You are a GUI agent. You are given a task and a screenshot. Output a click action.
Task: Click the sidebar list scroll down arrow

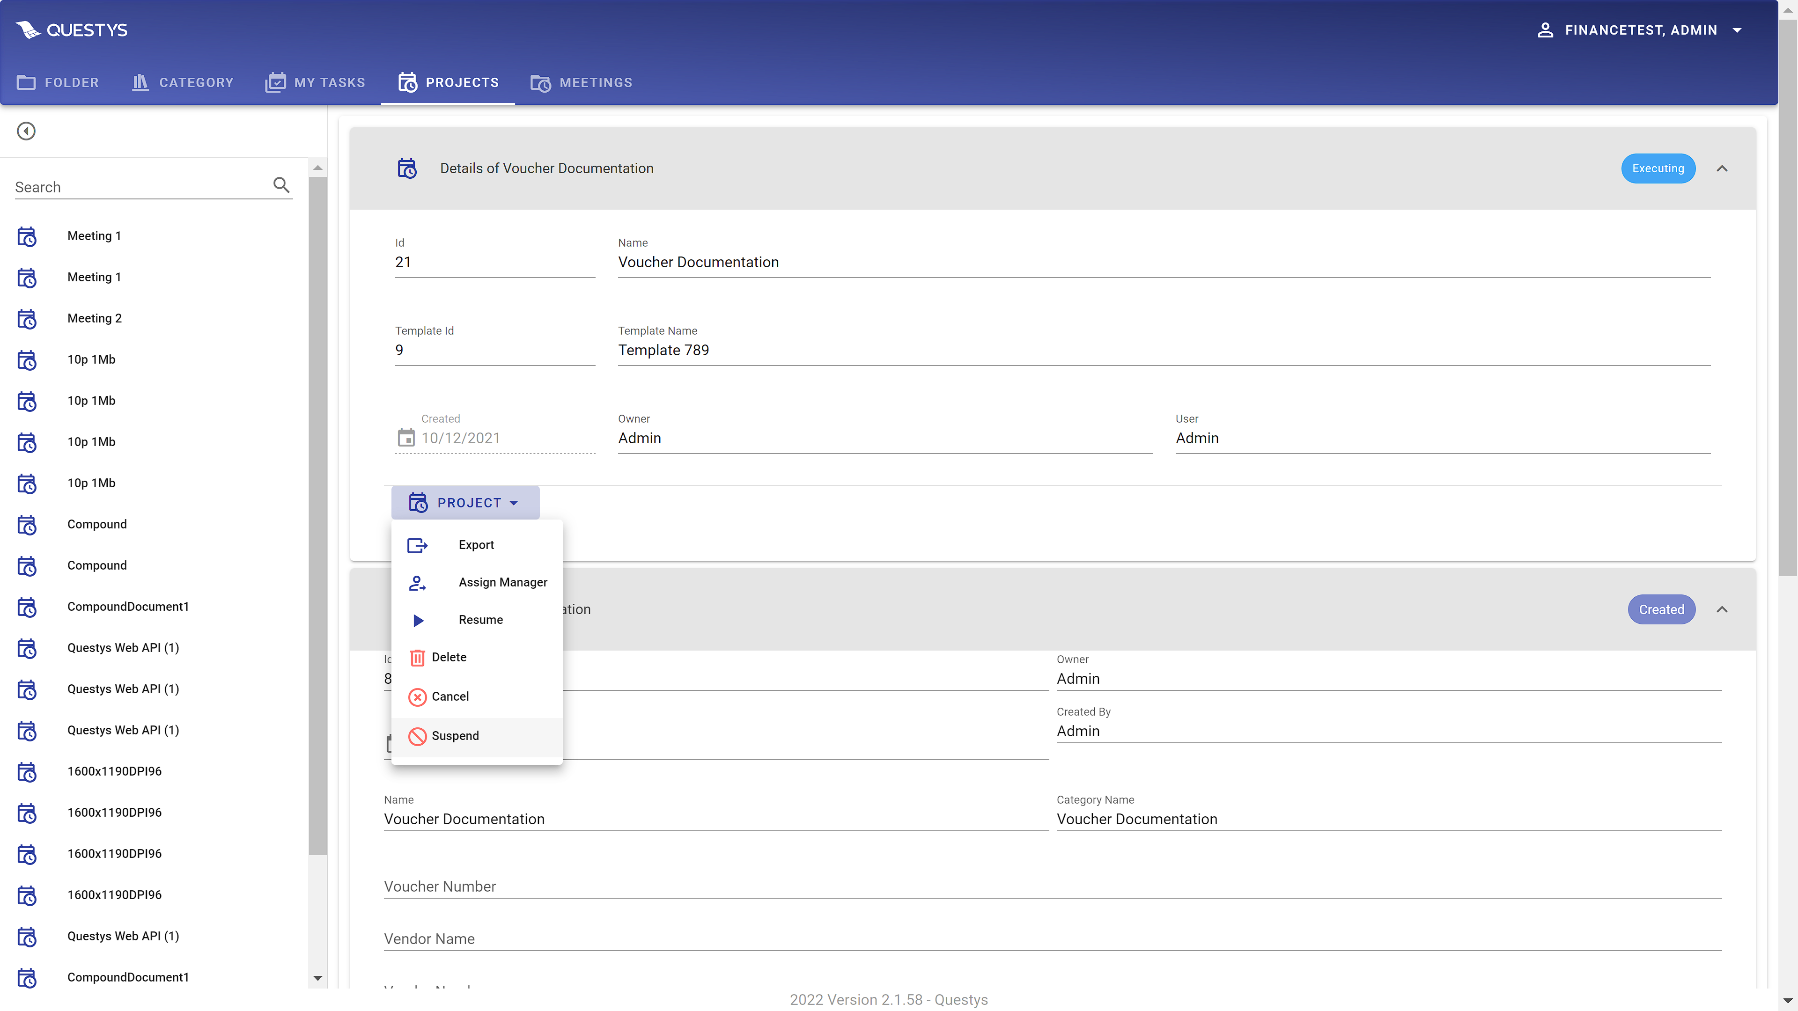[x=317, y=978]
